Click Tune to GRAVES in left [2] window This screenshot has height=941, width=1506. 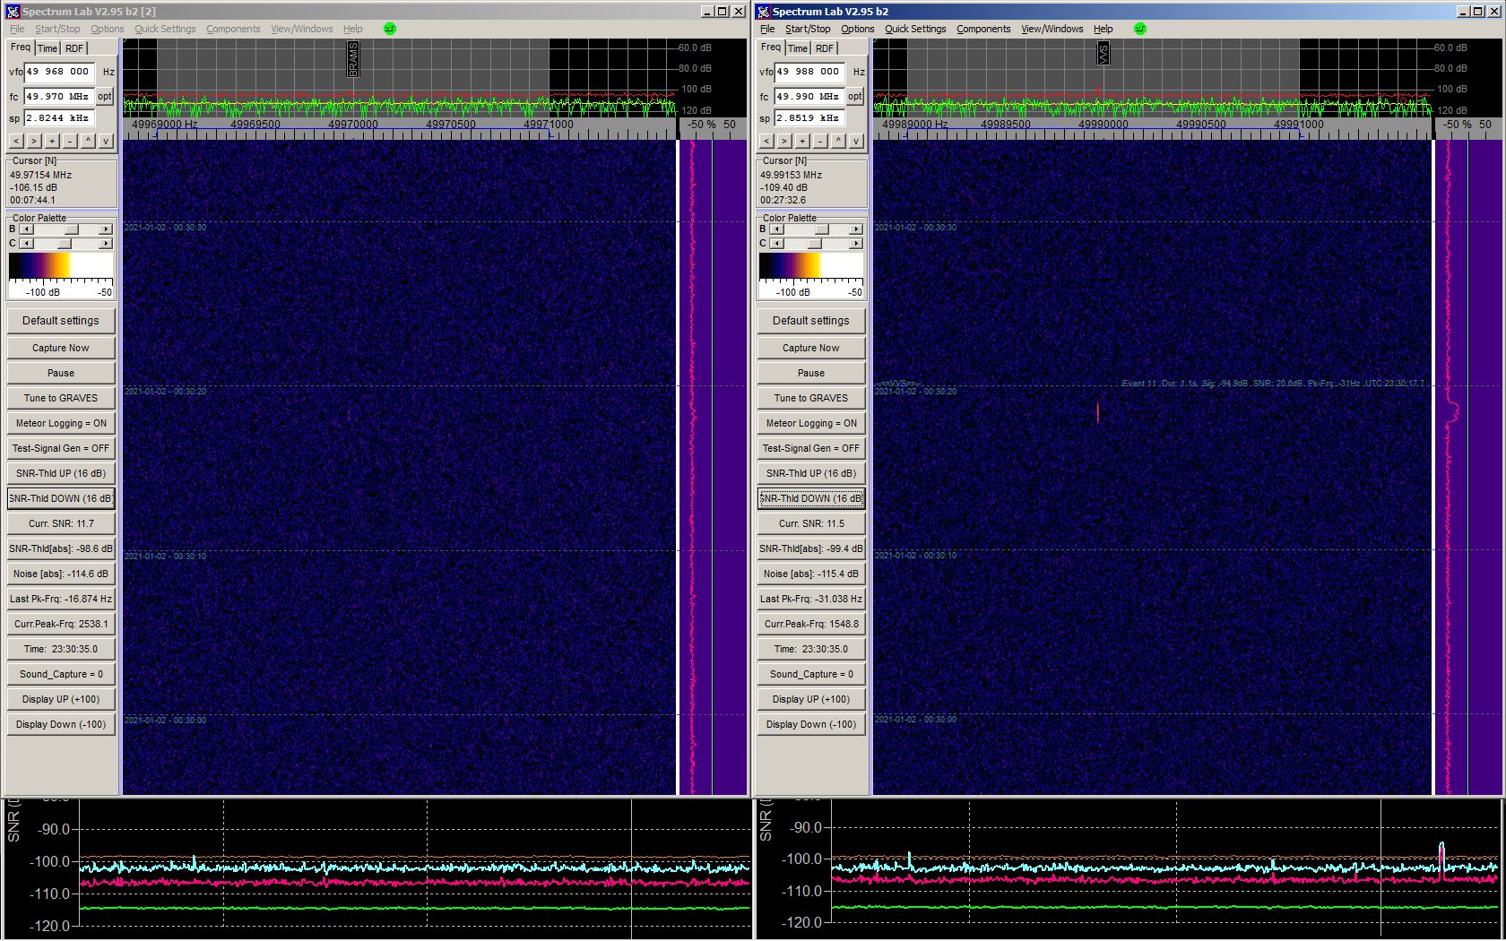(x=61, y=398)
